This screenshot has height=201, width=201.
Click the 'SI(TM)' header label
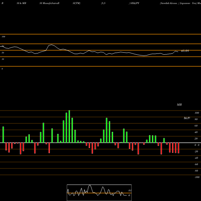(76, 3)
